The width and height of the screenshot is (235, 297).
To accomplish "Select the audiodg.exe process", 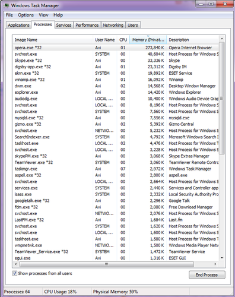I will point(116,99).
